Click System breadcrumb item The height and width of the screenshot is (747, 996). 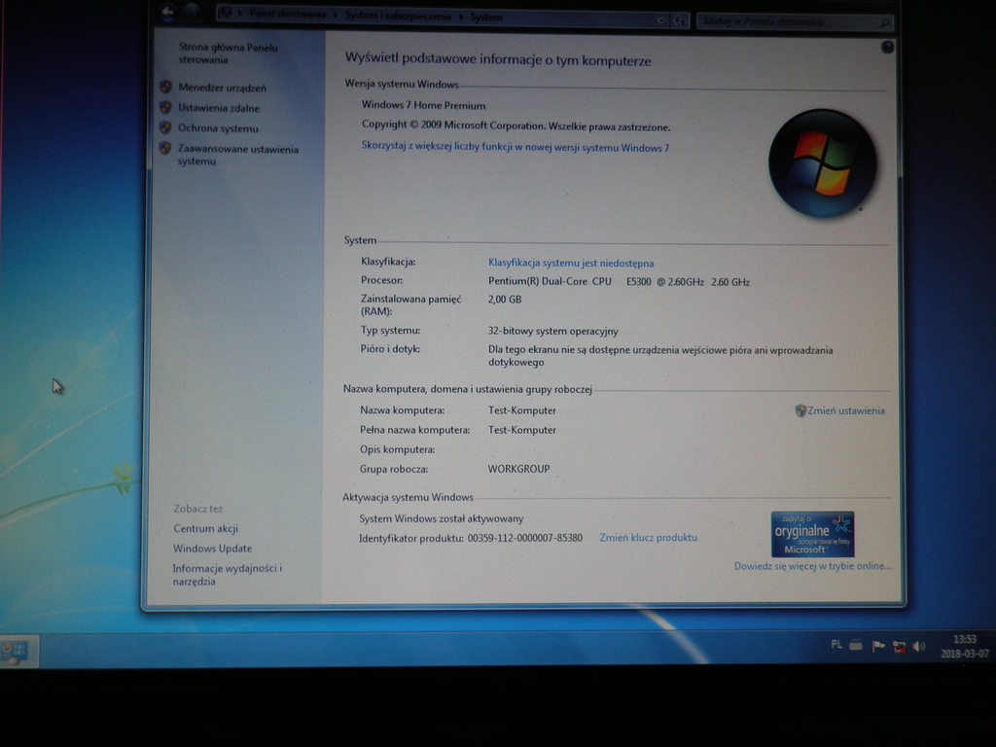486,18
